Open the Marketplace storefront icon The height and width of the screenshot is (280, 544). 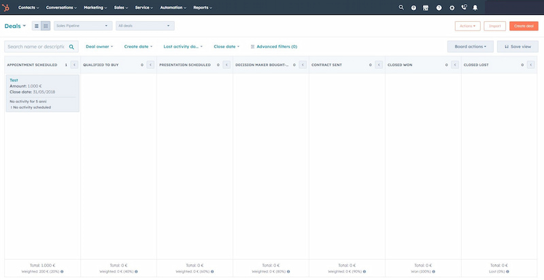click(x=426, y=7)
